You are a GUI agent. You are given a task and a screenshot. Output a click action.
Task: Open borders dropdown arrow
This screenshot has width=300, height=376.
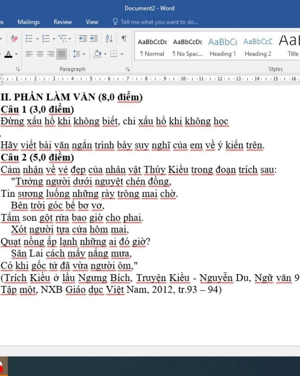coord(122,54)
